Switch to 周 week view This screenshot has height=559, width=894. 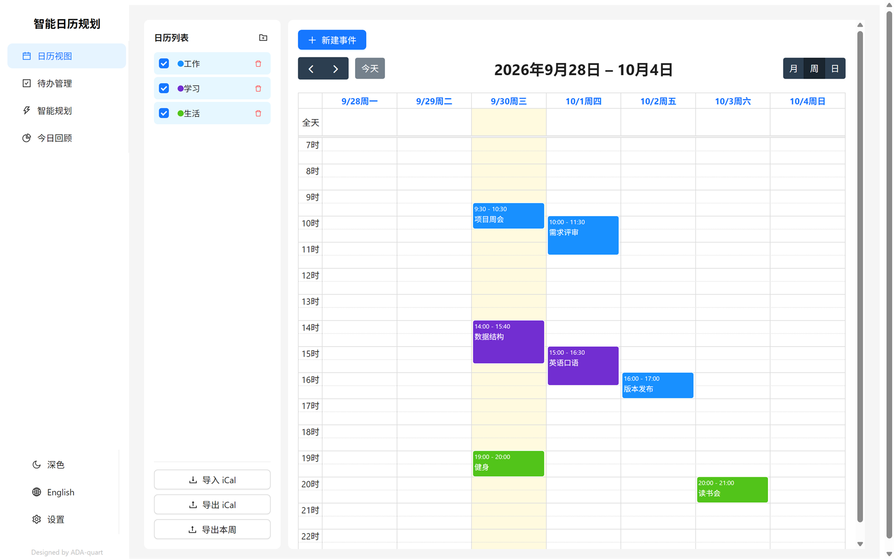click(x=814, y=69)
